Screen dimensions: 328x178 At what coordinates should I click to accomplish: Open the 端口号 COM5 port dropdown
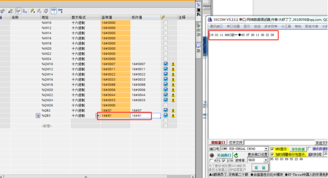pyautogui.click(x=266, y=149)
